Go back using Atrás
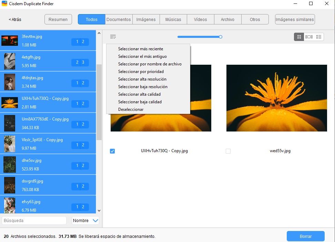Viewport: 335px width, 242px height. pos(14,19)
